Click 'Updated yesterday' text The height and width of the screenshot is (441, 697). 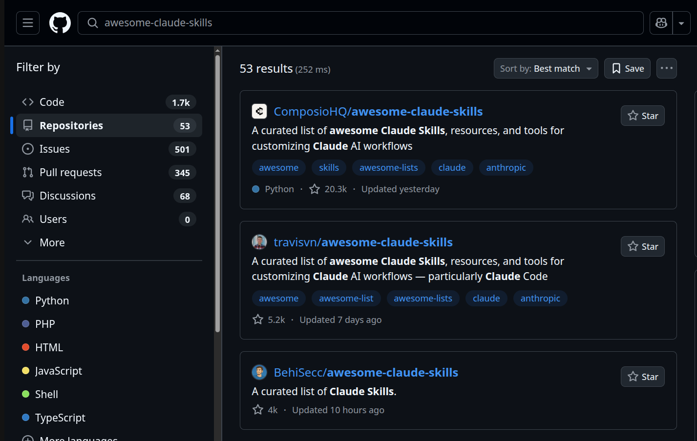click(401, 189)
